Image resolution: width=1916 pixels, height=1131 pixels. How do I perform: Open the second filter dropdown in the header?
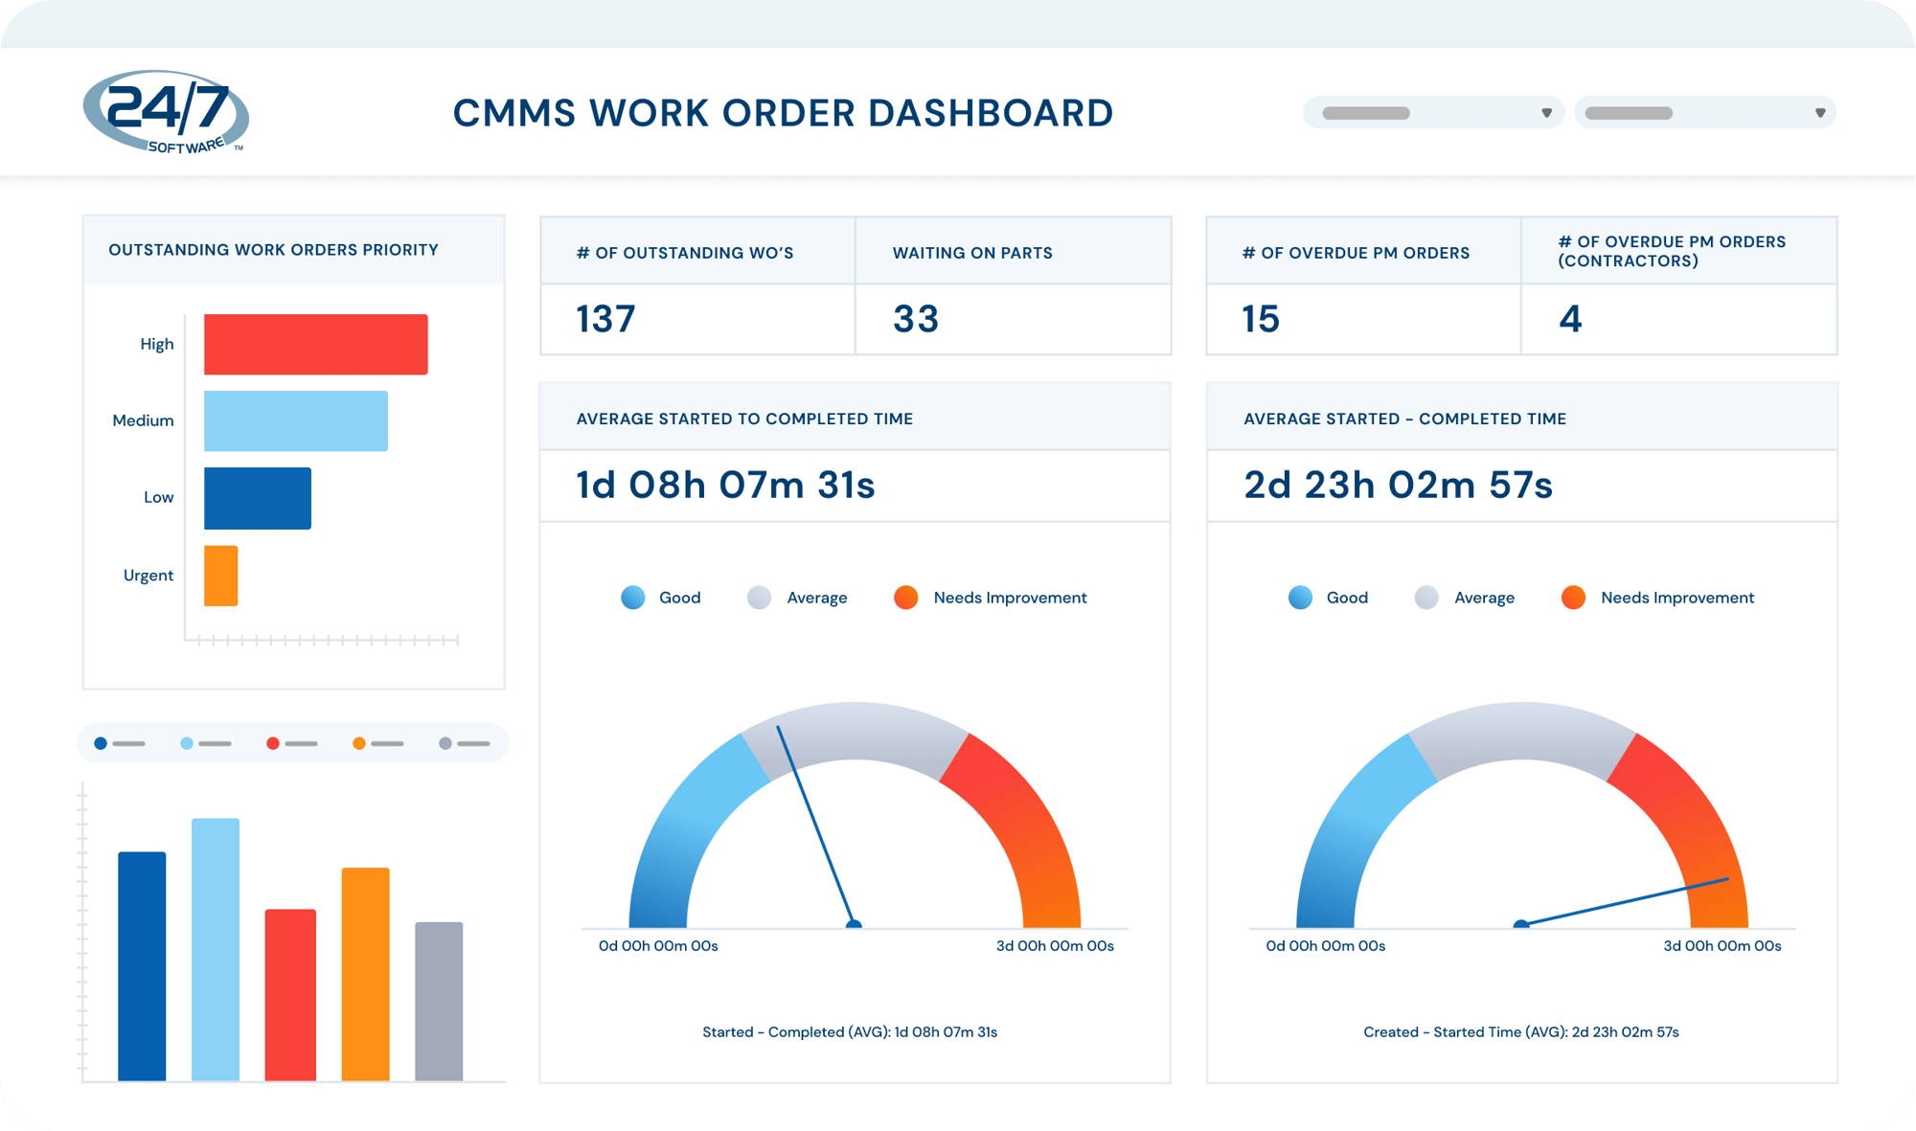[1705, 112]
